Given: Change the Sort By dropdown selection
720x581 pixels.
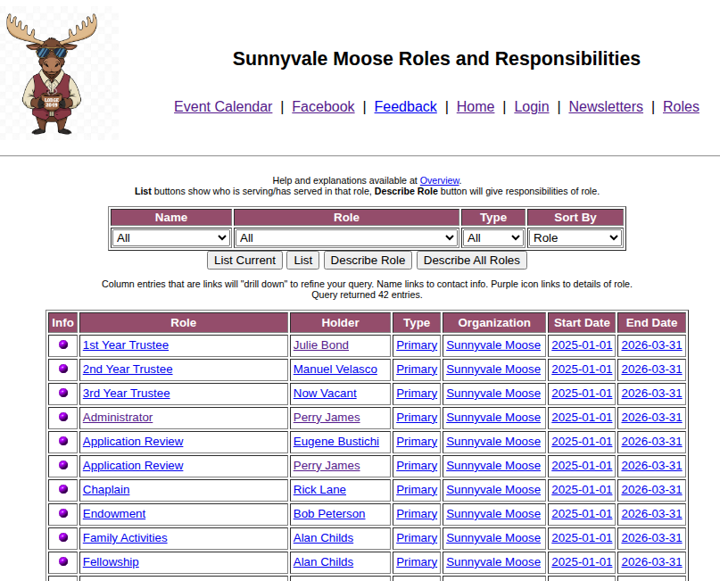Looking at the screenshot, I should tap(575, 238).
